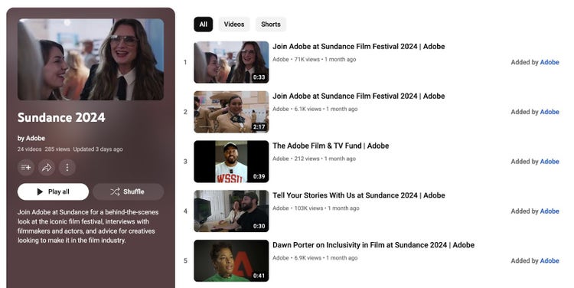Click Adobe channel name under 6.1K views video
This screenshot has width=574, height=288.
(x=280, y=110)
